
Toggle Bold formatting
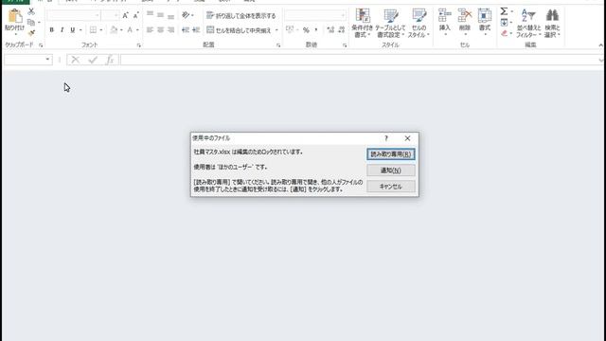51,29
